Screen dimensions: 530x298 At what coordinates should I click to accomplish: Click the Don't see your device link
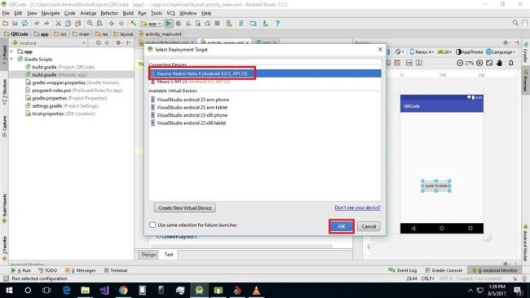(x=358, y=207)
